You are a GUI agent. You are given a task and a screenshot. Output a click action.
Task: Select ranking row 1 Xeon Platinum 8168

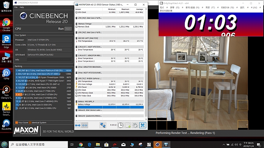[43, 71]
